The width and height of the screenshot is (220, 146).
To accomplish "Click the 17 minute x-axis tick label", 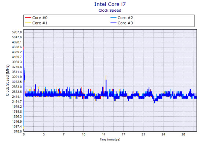I will point(123,134).
